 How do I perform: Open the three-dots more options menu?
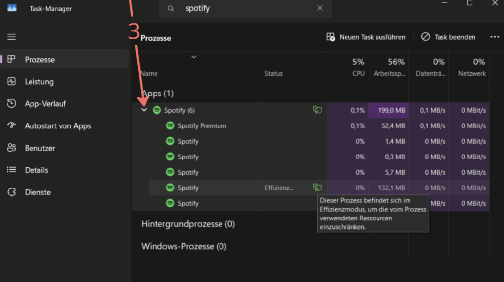click(x=494, y=37)
